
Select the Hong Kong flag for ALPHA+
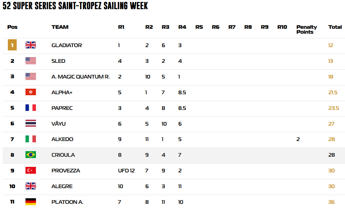(x=31, y=92)
